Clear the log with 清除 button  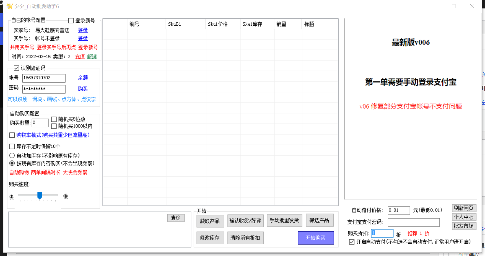point(176,218)
